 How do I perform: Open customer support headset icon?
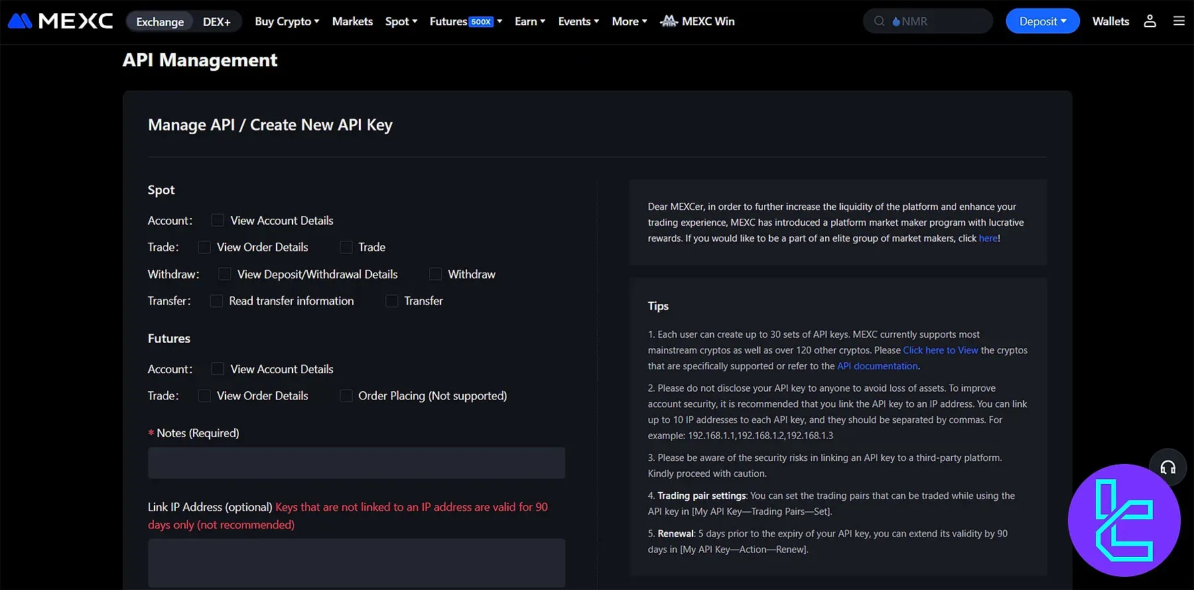(x=1167, y=468)
